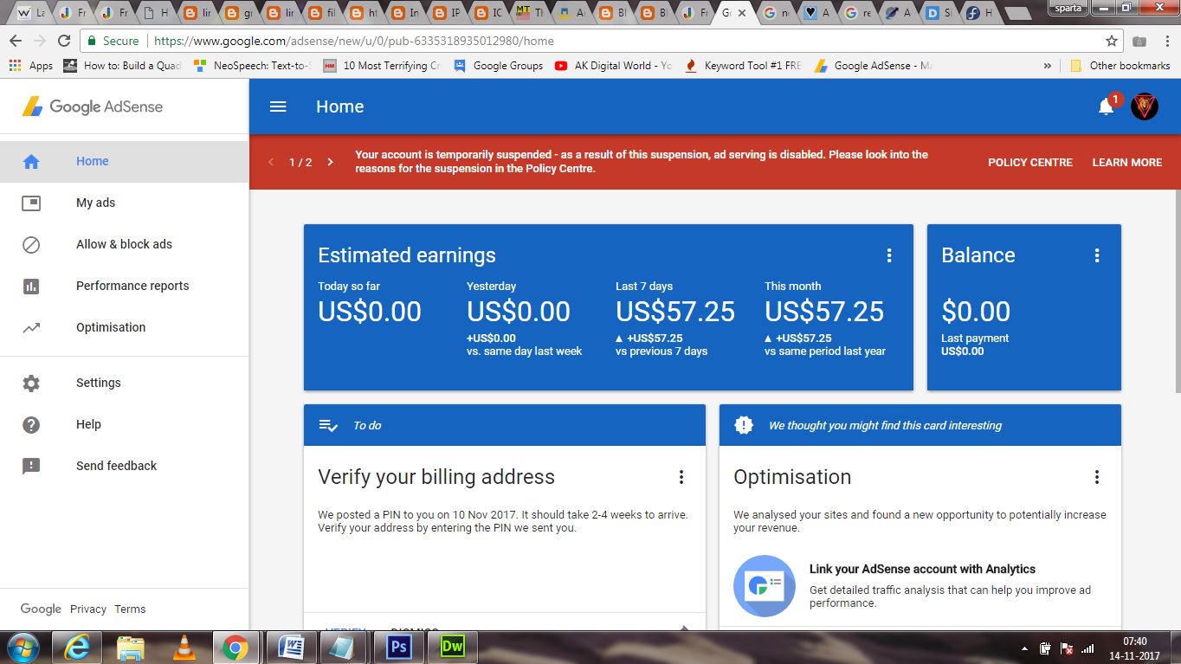Click US$57.25 Last 7 days earnings value
The width and height of the screenshot is (1181, 664).
point(675,312)
